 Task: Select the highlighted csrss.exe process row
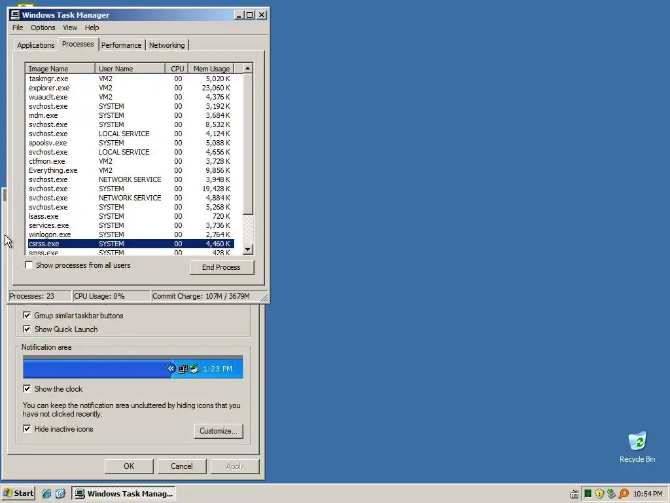tap(130, 244)
